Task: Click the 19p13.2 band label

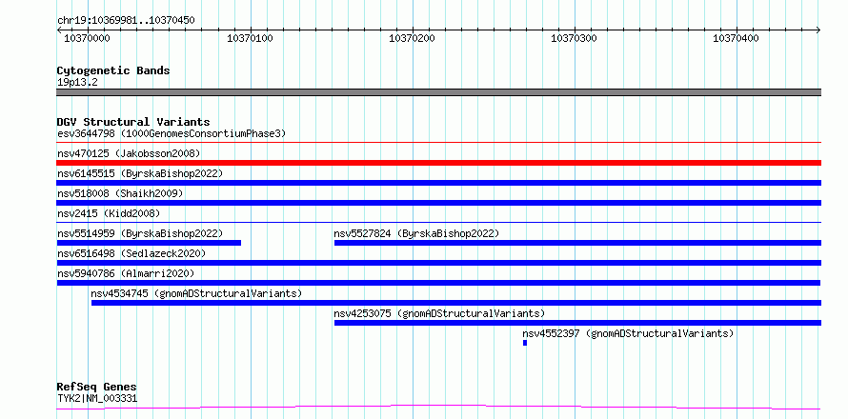Action: coord(77,83)
